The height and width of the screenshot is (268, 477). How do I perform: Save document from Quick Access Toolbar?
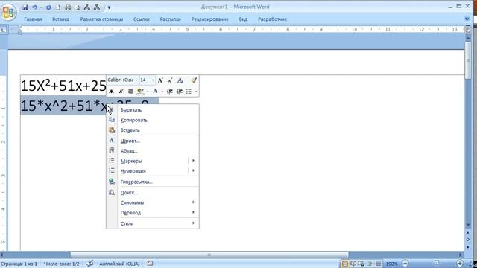point(25,7)
